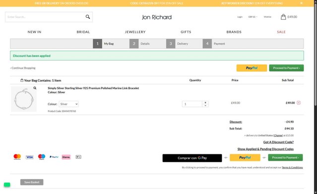Click the header bag total £49.00
The height and width of the screenshot is (194, 317).
click(292, 17)
